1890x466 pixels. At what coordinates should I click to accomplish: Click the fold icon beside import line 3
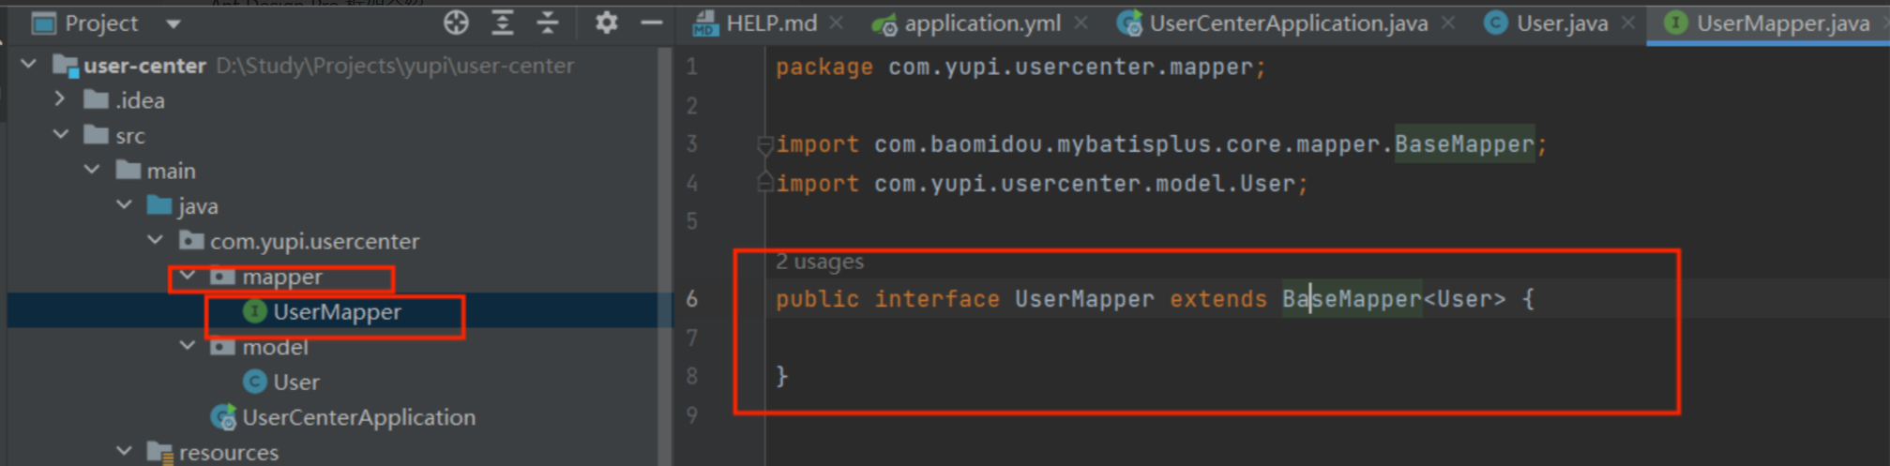[x=764, y=144]
